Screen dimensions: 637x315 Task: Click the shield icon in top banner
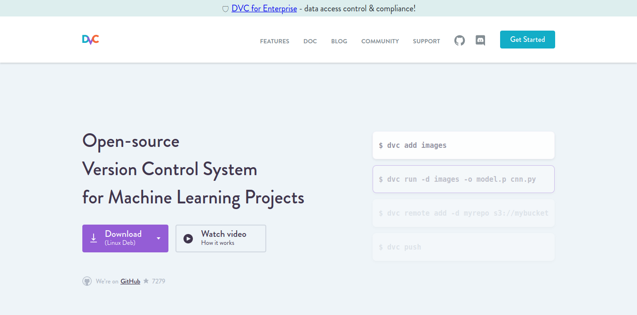(x=225, y=9)
